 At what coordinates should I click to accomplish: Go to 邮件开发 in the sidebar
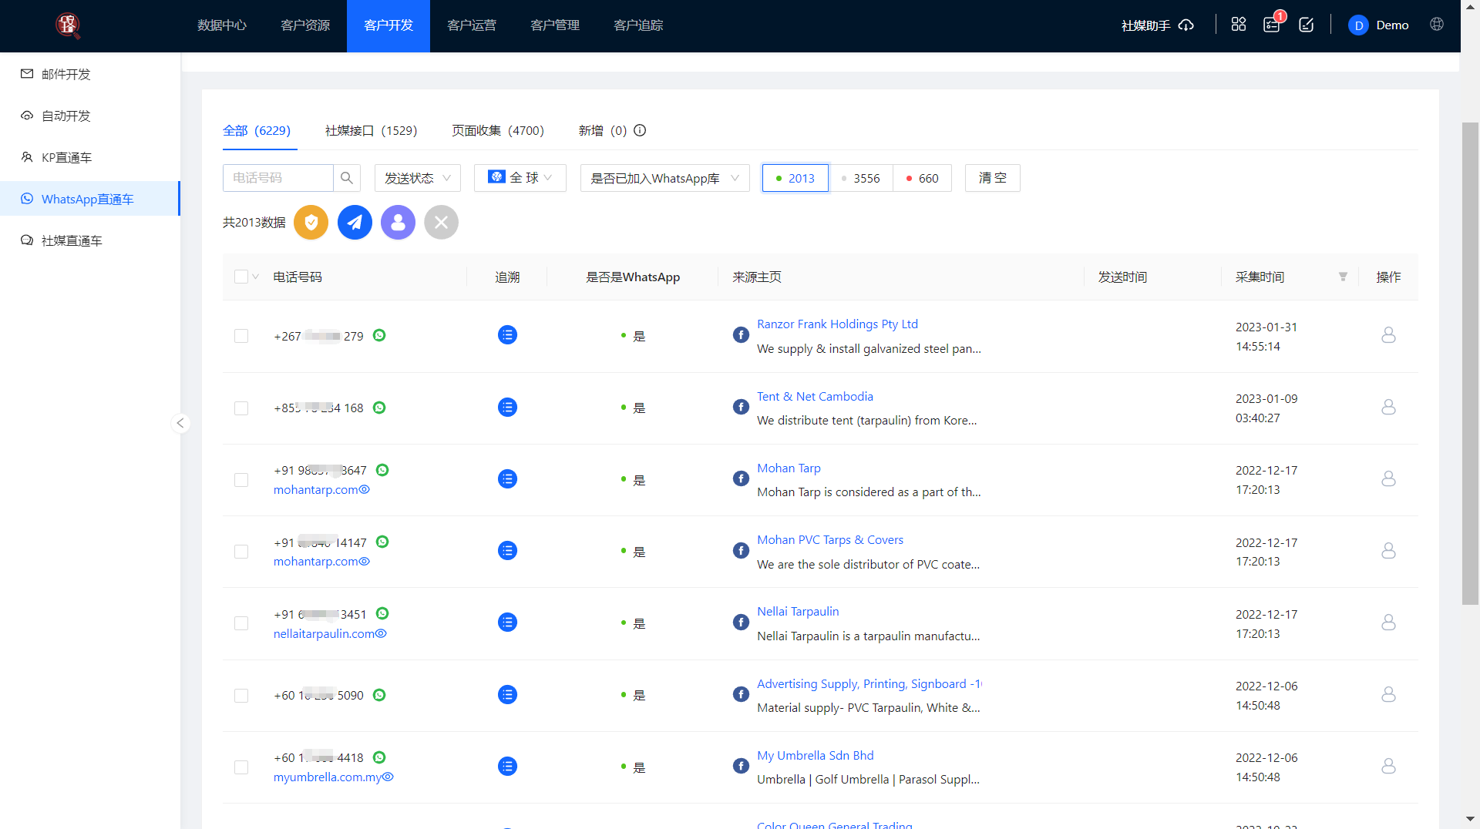click(x=90, y=74)
